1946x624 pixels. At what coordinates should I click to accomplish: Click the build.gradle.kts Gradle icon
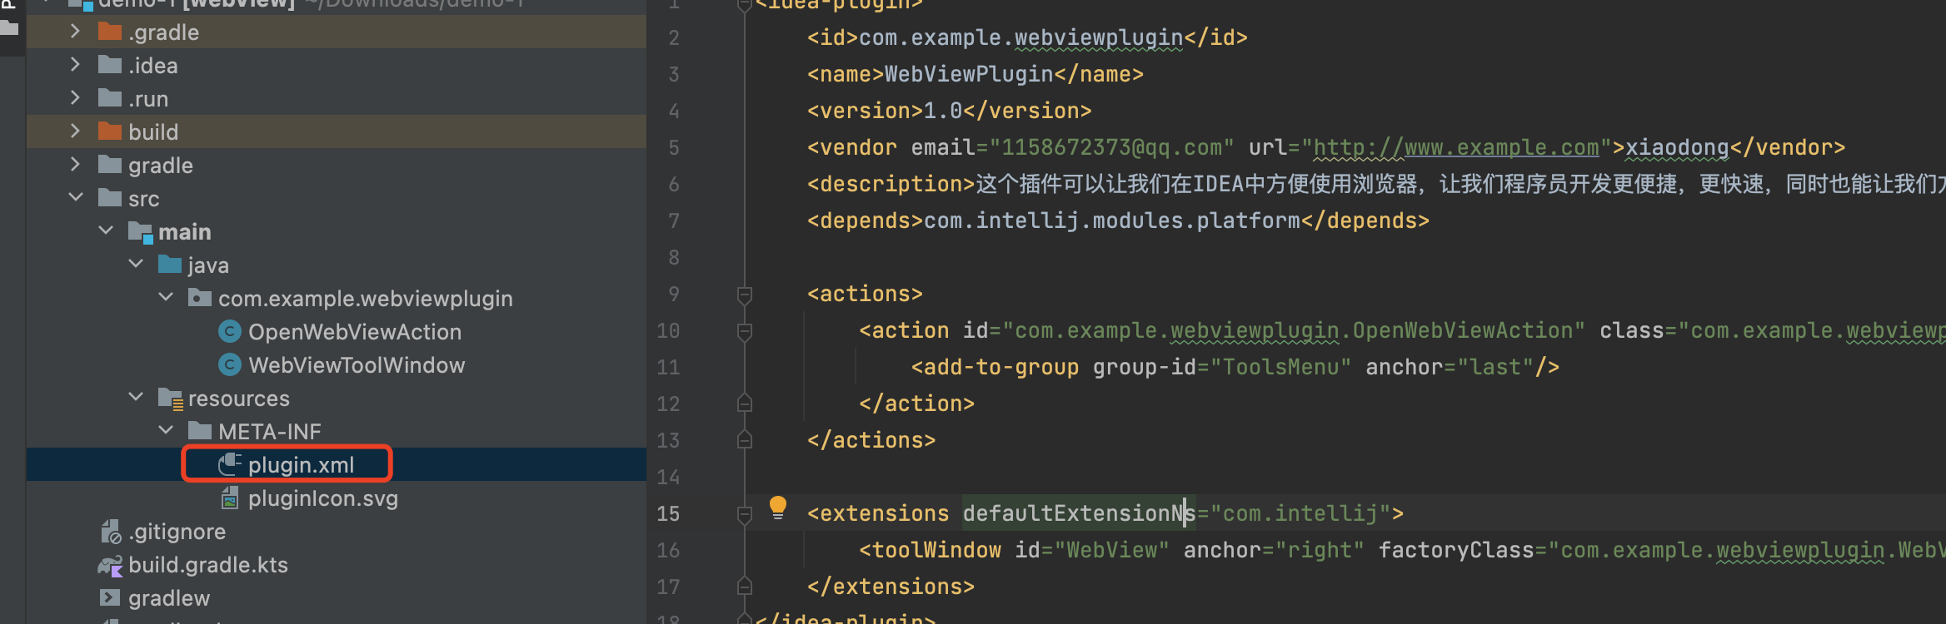111,566
